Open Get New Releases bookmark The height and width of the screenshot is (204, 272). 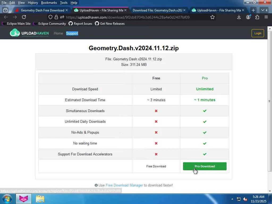point(110,23)
